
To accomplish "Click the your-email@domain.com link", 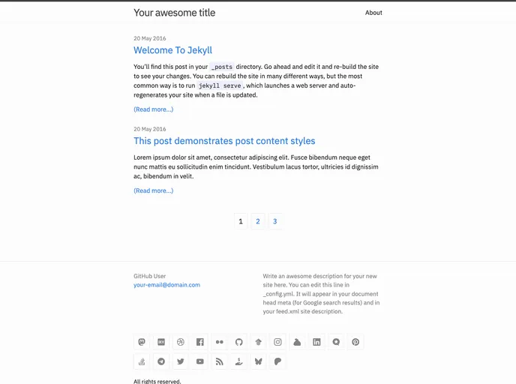I will [x=166, y=285].
